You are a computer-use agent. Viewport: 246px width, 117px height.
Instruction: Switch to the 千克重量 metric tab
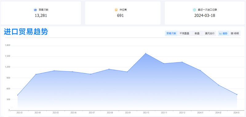[x=184, y=33]
